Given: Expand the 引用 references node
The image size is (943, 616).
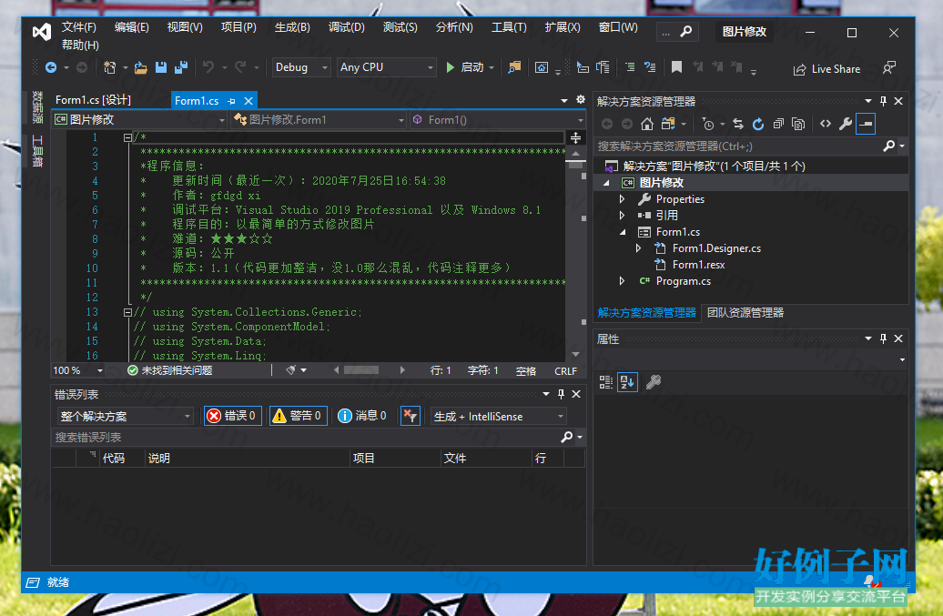Looking at the screenshot, I should pos(623,215).
